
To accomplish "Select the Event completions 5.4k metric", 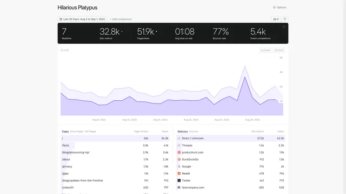I will pos(260,33).
